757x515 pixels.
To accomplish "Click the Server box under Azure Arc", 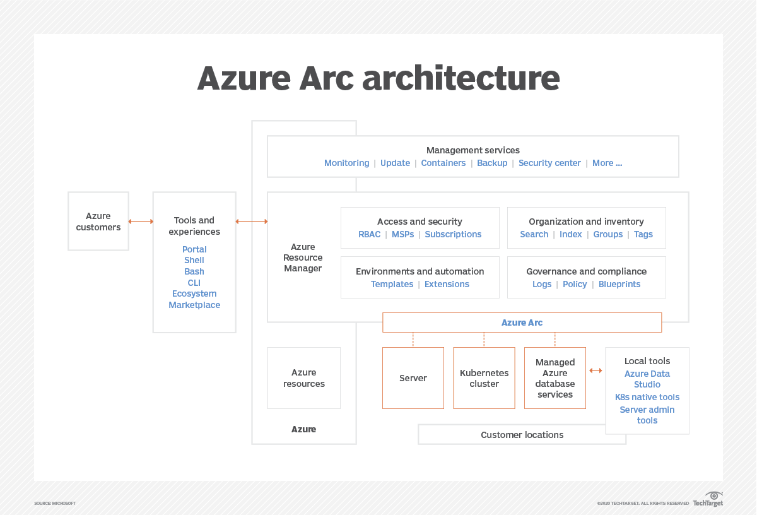I will 413,377.
